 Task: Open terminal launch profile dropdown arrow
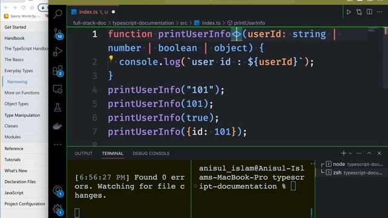pos(350,153)
